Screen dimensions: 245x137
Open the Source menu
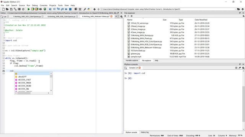coord(22,5)
